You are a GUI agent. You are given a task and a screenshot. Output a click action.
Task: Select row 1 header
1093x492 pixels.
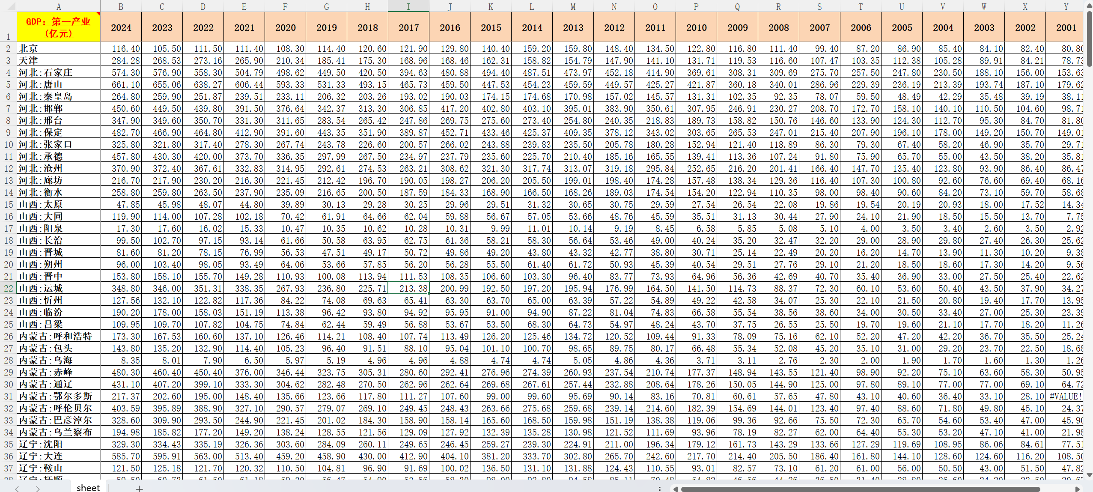point(8,27)
